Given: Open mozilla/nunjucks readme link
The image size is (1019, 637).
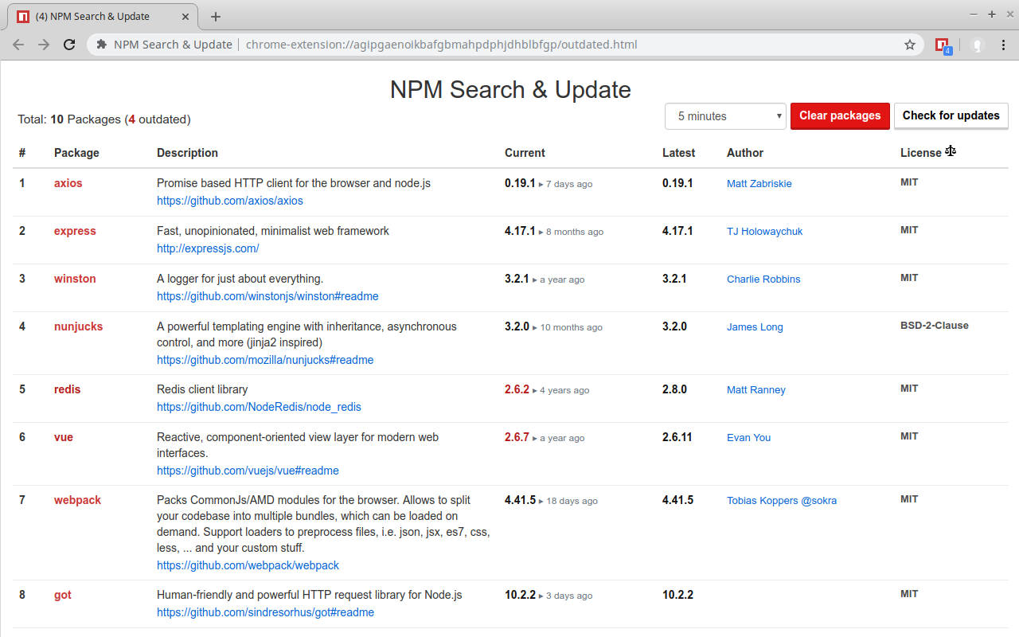Looking at the screenshot, I should click(x=265, y=360).
